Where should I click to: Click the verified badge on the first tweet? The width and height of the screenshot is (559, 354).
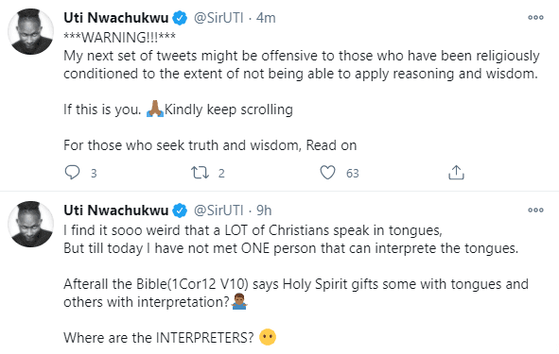[x=180, y=18]
